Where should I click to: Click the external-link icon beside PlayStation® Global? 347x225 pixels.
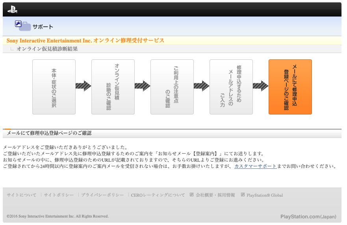tap(243, 195)
